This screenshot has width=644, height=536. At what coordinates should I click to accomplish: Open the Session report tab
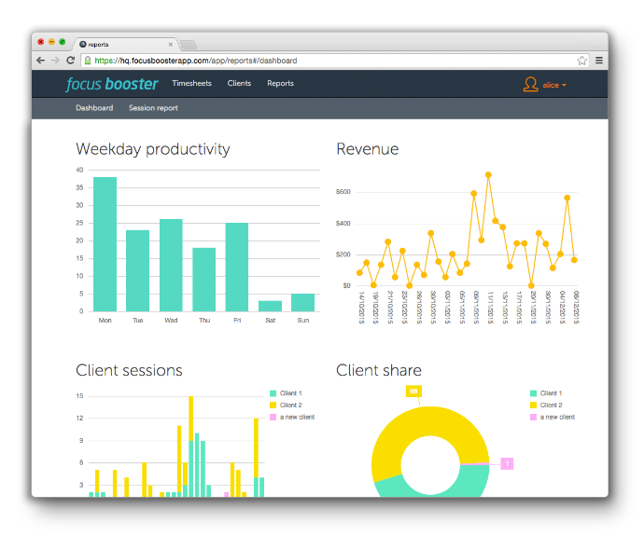(153, 108)
